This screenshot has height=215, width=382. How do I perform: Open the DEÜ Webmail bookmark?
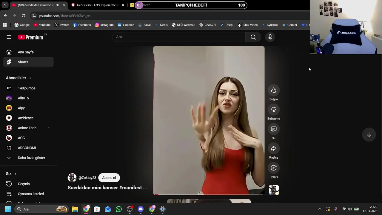point(183,25)
